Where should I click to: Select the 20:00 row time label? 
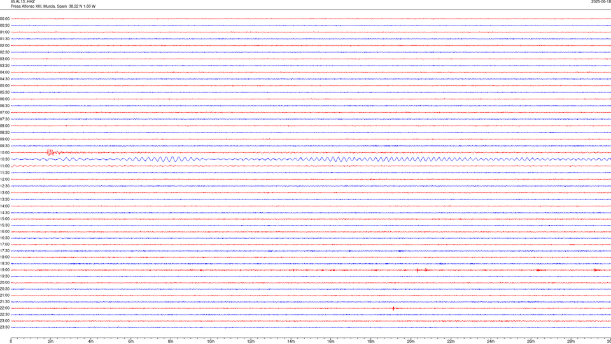pos(4,283)
